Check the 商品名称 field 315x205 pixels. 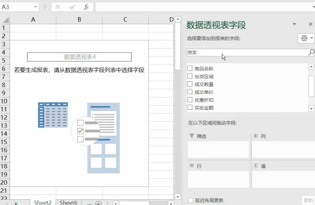click(190, 68)
